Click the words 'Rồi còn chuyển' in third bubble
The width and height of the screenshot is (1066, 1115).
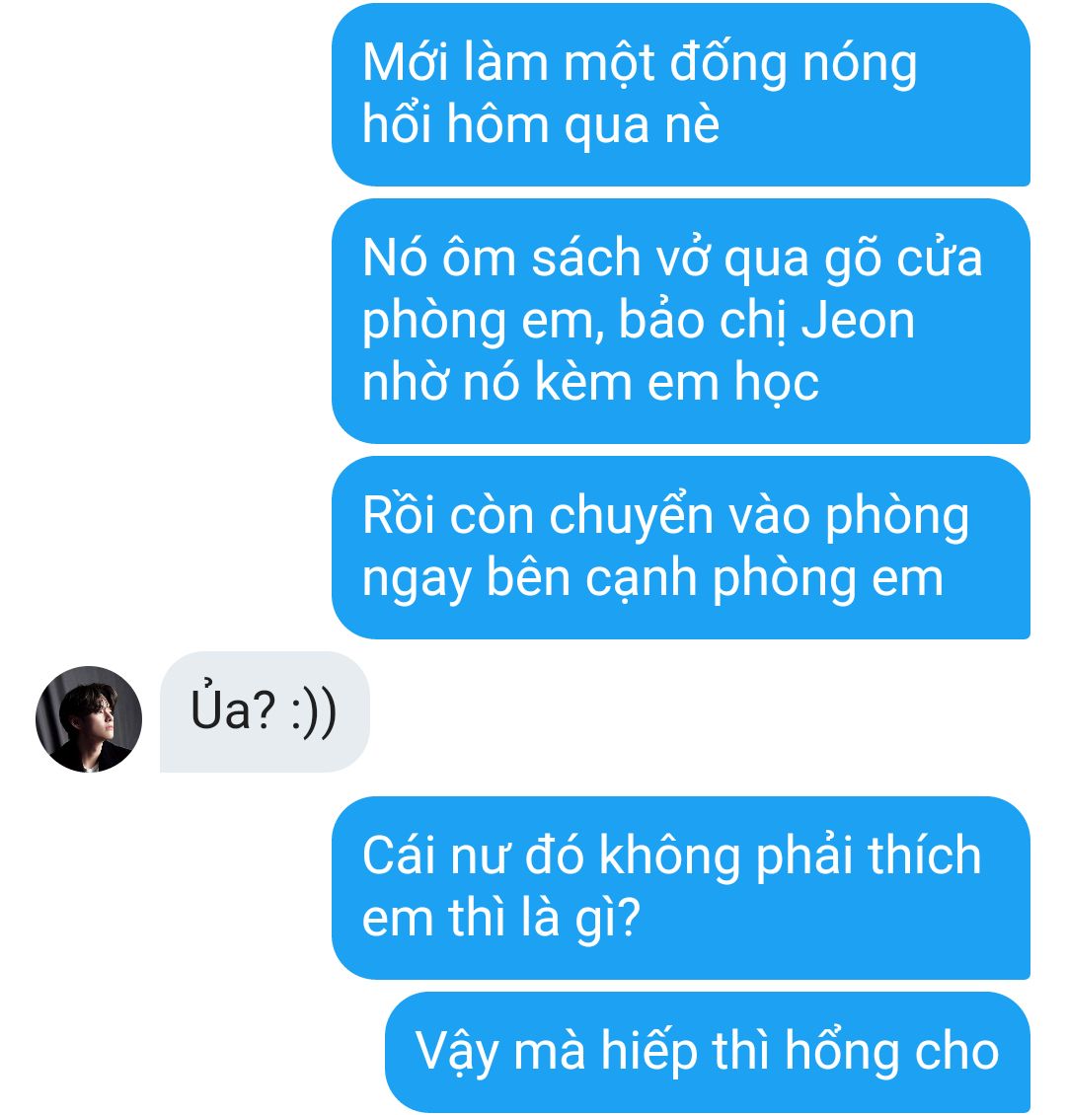tap(538, 517)
